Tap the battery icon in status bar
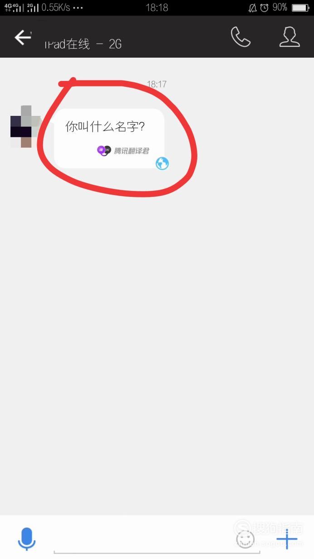The height and width of the screenshot is (559, 314). 300,8
